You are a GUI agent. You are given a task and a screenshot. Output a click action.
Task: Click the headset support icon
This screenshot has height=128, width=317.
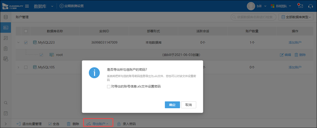click(310, 6)
